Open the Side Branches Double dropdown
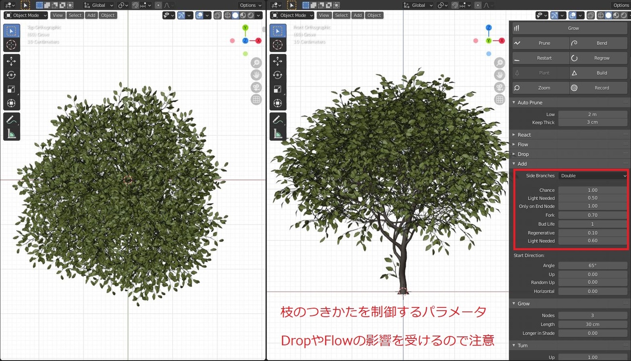Viewport: 631px width, 361px height. (x=593, y=176)
